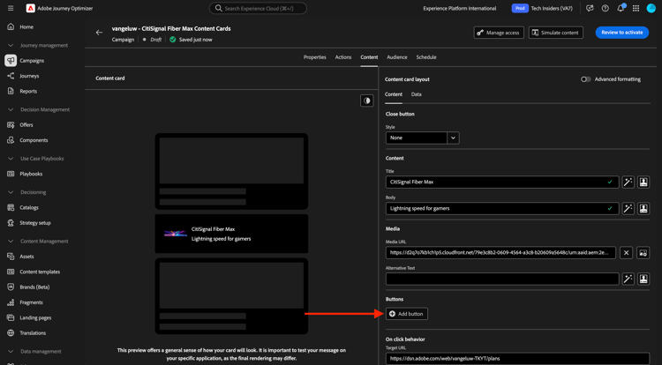
Task: Open Landing pages in sidebar
Action: point(35,317)
